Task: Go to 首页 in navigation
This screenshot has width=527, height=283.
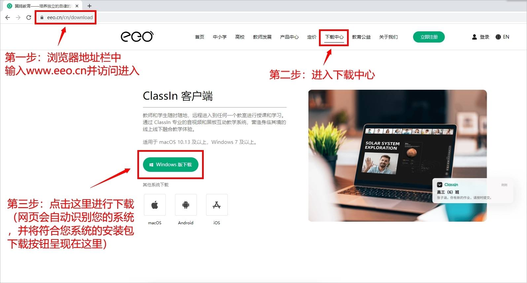Action: point(199,37)
